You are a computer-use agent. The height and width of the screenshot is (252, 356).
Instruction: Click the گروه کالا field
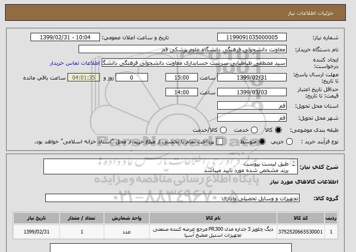click(172, 198)
